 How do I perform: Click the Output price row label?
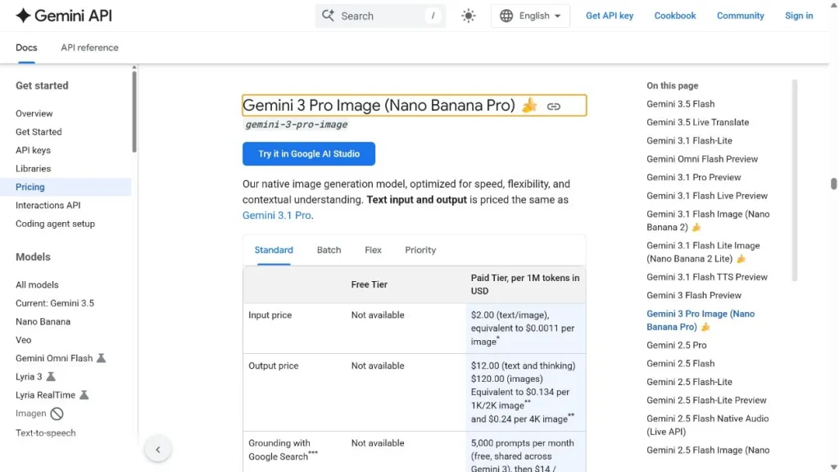[274, 366]
